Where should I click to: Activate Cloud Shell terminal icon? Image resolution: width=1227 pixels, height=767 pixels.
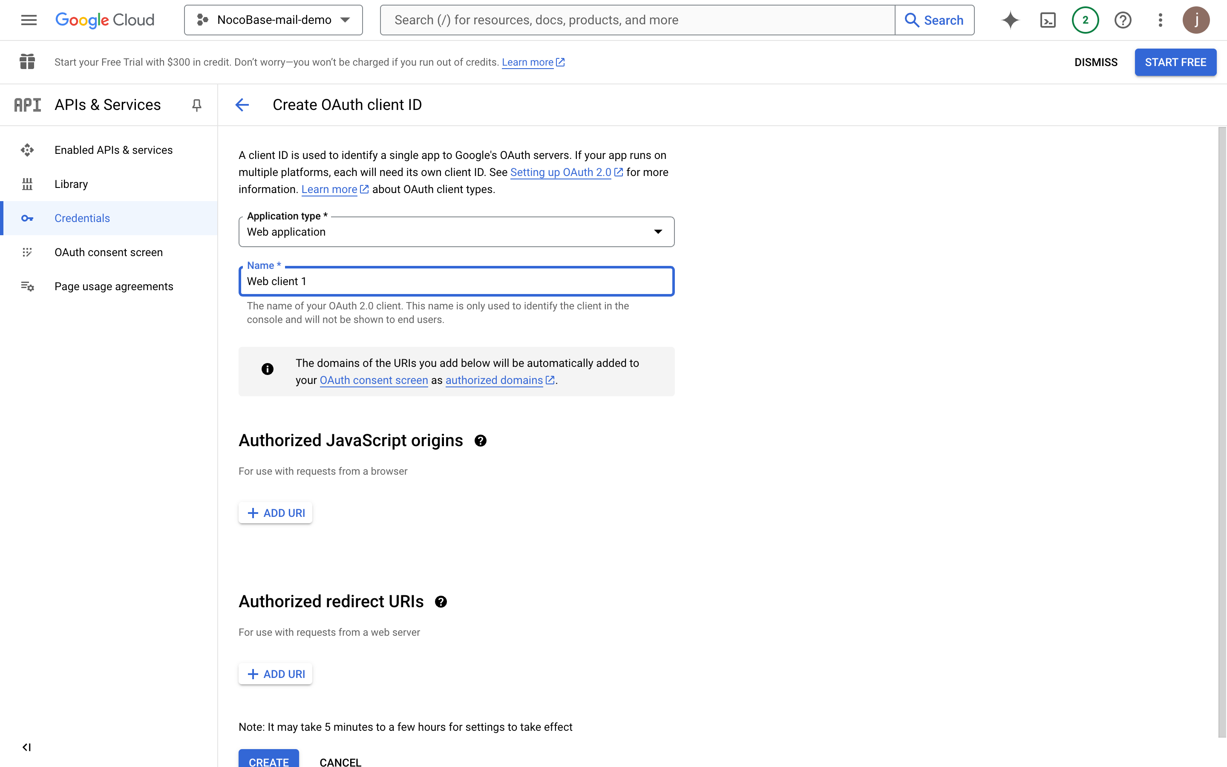coord(1048,20)
